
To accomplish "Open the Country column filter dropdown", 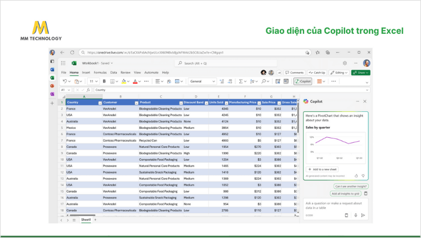I will click(x=100, y=103).
